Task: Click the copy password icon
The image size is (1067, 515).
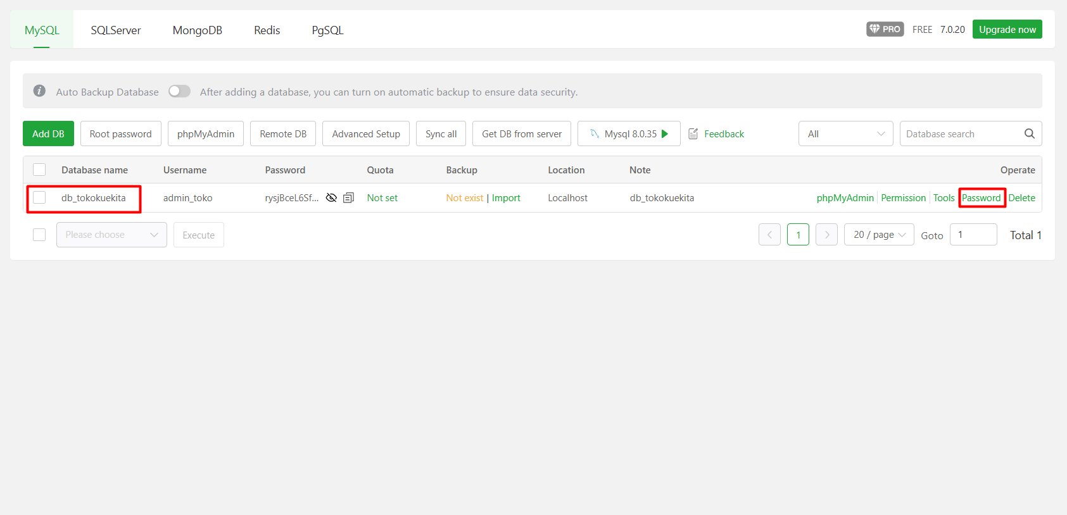Action: 348,198
